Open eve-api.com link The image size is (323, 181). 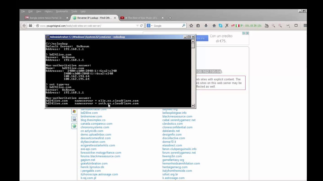tap(88, 149)
